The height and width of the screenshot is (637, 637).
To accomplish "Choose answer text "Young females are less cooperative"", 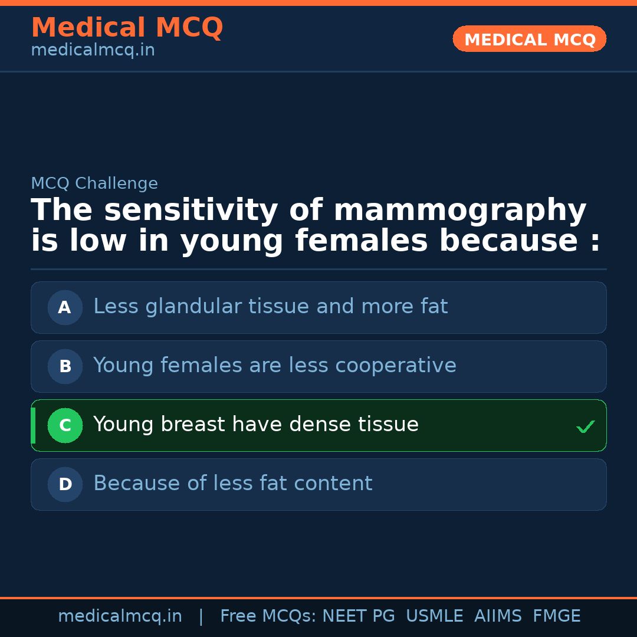I will click(x=274, y=366).
